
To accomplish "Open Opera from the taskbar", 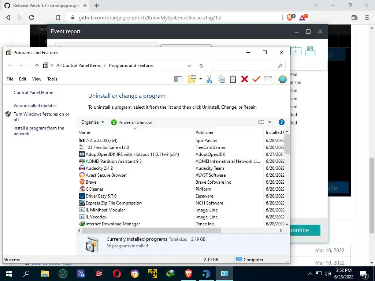I will (x=117, y=274).
